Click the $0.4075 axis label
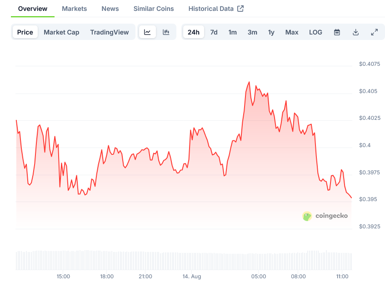Viewport: 385px width, 286px height. [370, 64]
